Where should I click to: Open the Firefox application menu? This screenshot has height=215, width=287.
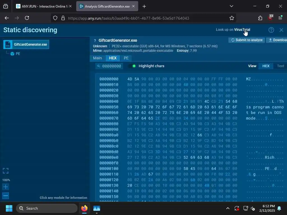coord(280,18)
